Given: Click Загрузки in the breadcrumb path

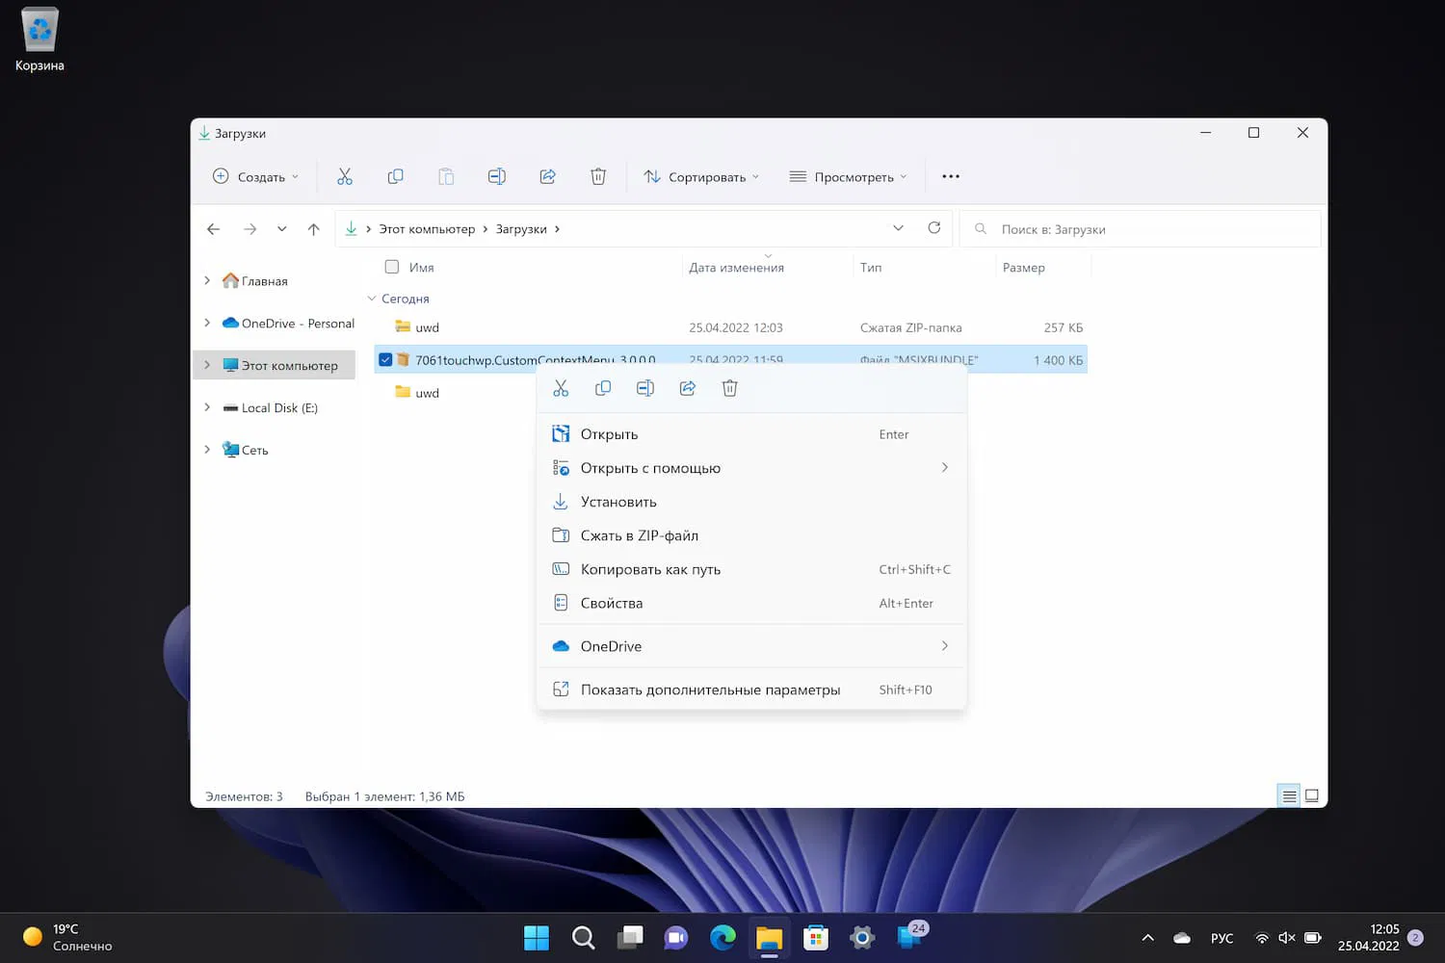Looking at the screenshot, I should [x=521, y=229].
